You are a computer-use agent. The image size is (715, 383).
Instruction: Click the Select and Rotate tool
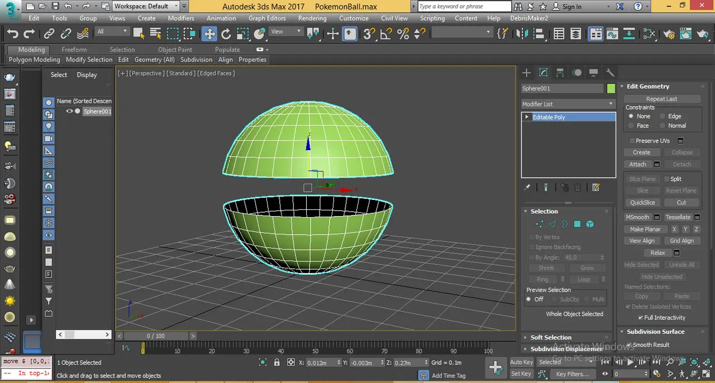click(226, 34)
